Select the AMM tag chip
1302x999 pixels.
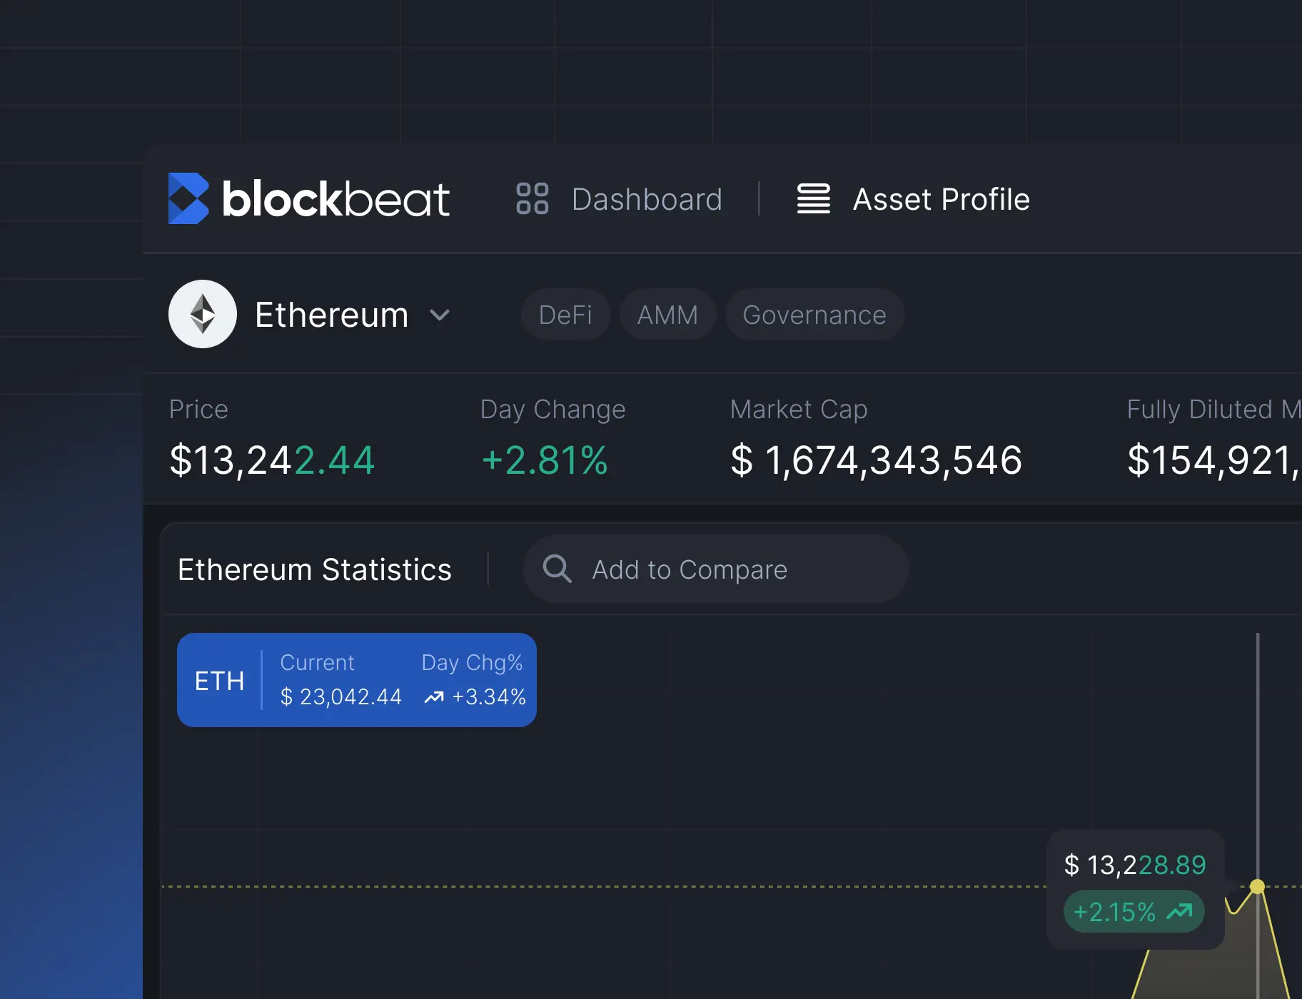click(x=667, y=315)
